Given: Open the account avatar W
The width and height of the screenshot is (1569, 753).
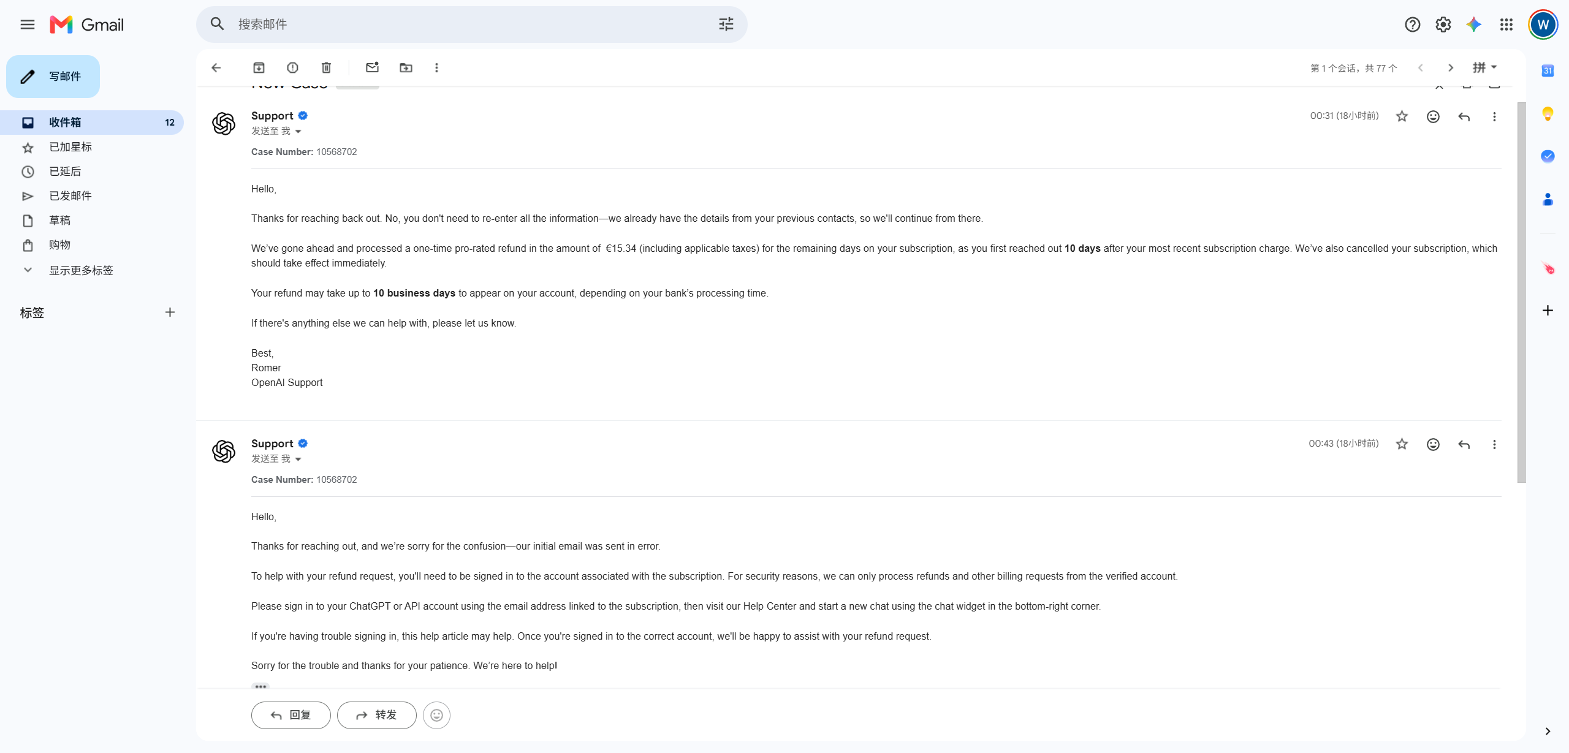Looking at the screenshot, I should pyautogui.click(x=1543, y=25).
